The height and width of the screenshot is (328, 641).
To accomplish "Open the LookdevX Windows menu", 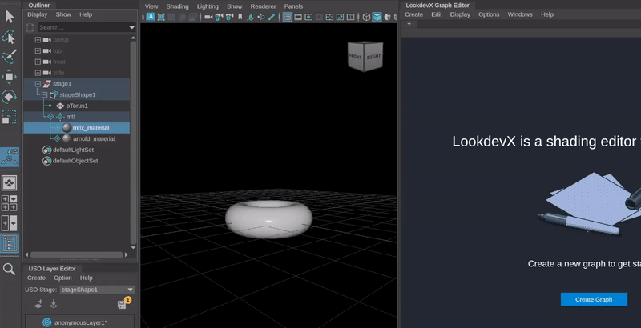I will coord(520,14).
